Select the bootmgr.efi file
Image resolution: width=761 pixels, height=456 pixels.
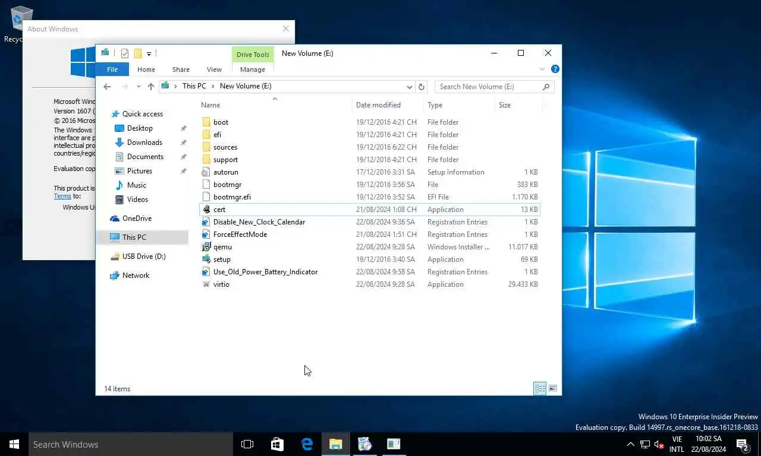pyautogui.click(x=369, y=197)
